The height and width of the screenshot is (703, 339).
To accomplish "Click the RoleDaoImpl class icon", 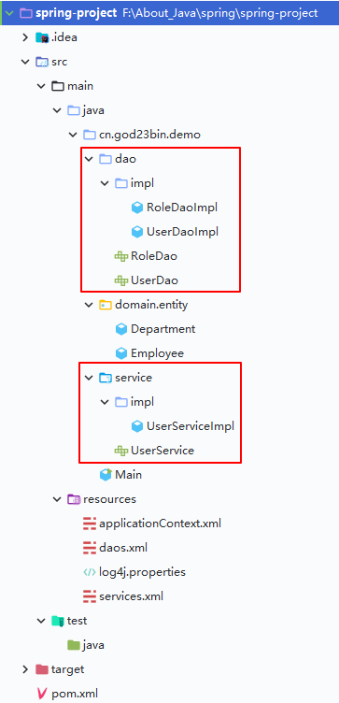I will [137, 208].
